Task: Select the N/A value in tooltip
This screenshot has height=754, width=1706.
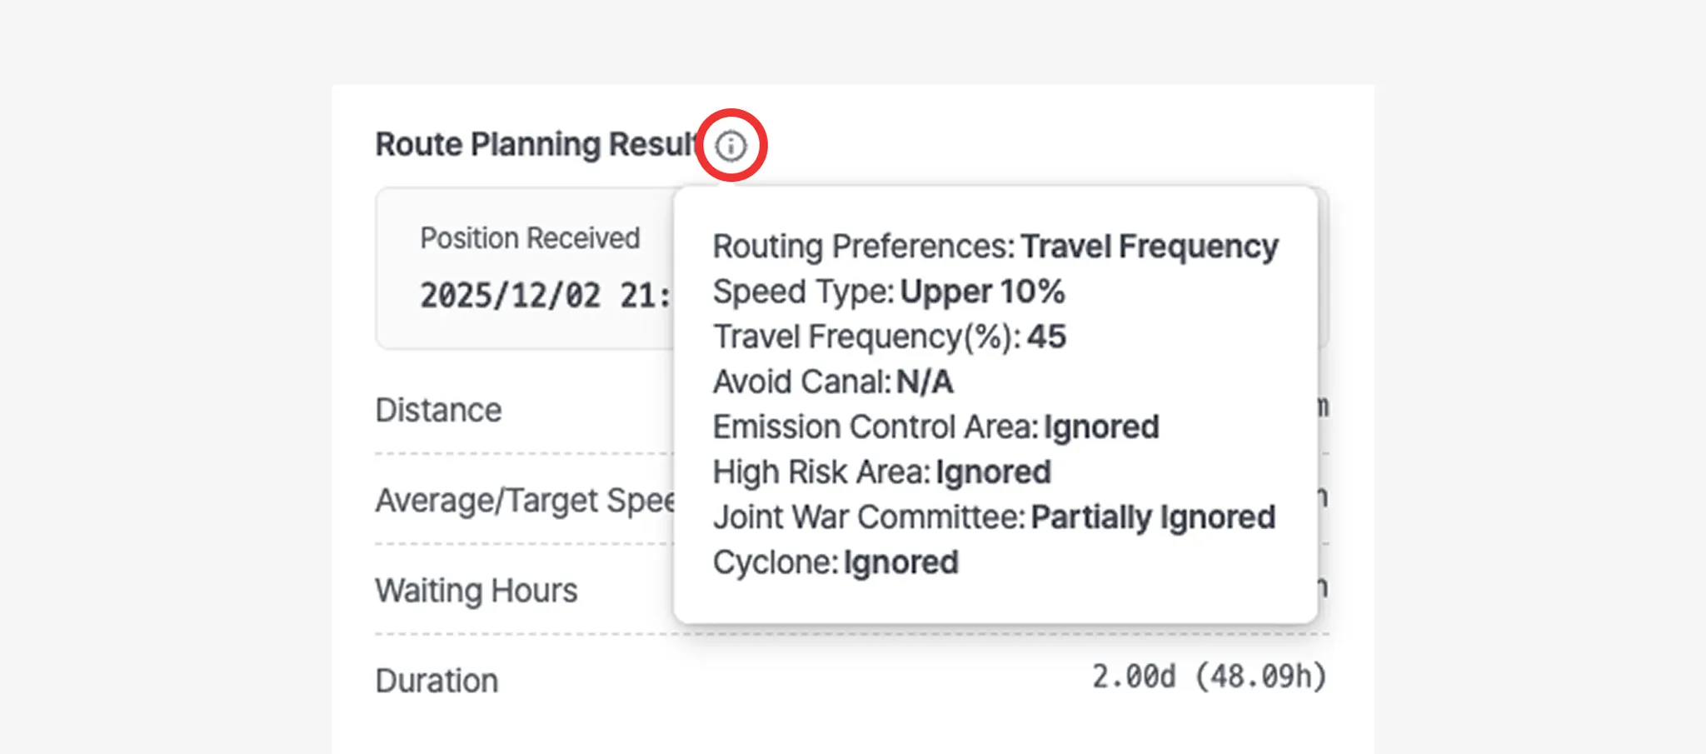Action: tap(924, 382)
